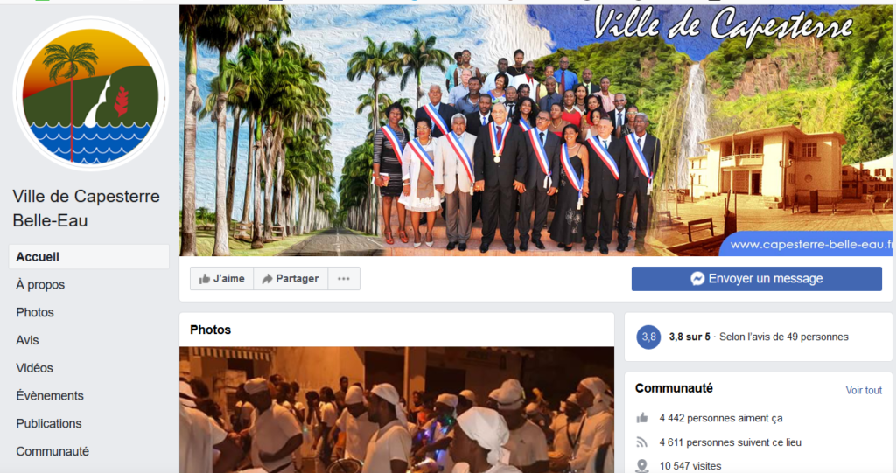The height and width of the screenshot is (473, 896).
Task: Click the thumbs-up icon beside 4 442 personnes
Action: pyautogui.click(x=642, y=418)
